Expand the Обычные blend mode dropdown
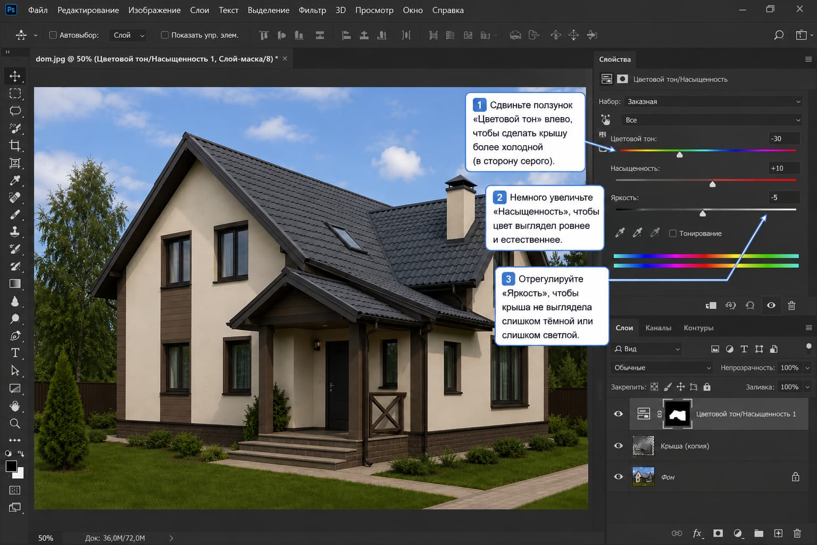This screenshot has height=545, width=817. tap(662, 368)
